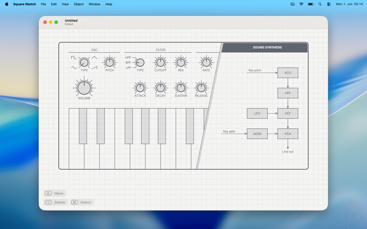Click the BPF filter type label

[x=128, y=63]
